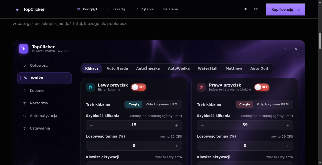Image resolution: width=322 pixels, height=165 pixels.
Task: Open Ustawienia in the sidebar
Action: click(x=45, y=128)
